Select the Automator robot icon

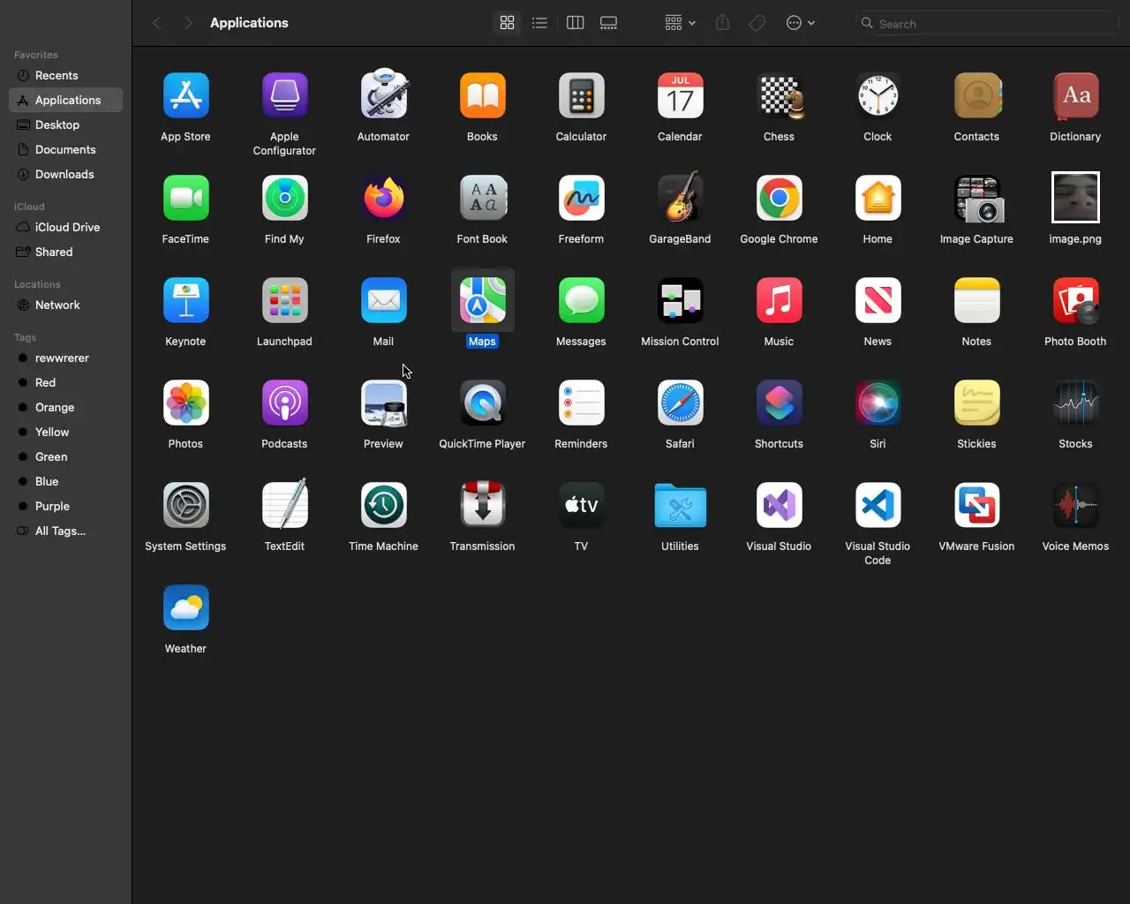[x=383, y=94]
